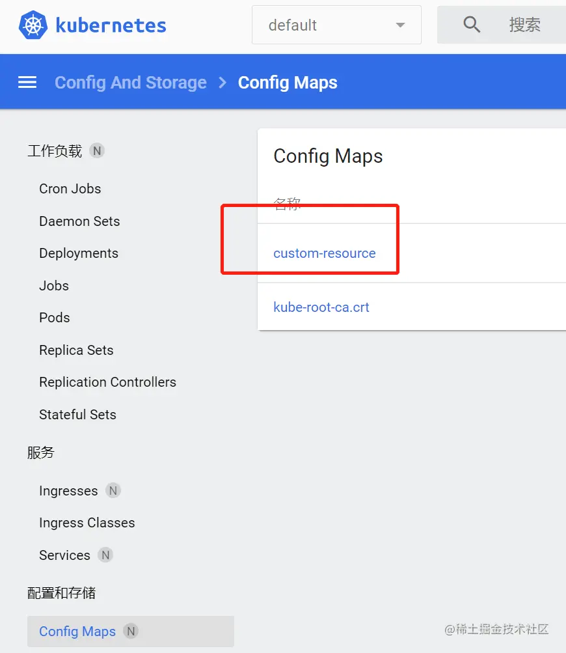Click the Config Maps card heading
Viewport: 566px width, 653px height.
pos(328,157)
